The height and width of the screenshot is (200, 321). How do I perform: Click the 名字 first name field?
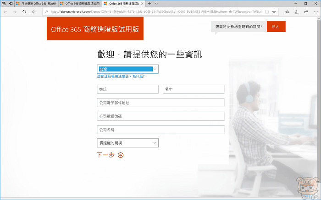(x=194, y=89)
